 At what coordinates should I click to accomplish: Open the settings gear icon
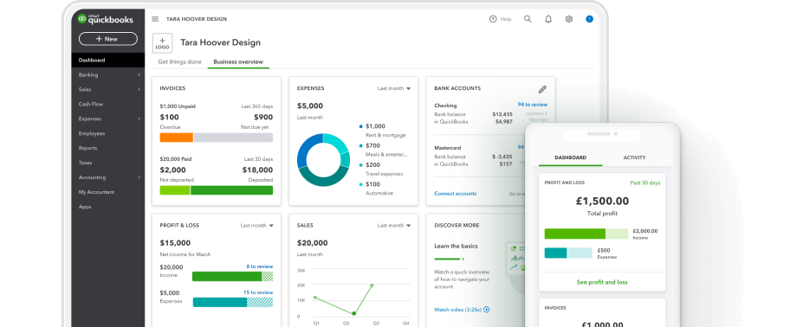click(x=569, y=19)
